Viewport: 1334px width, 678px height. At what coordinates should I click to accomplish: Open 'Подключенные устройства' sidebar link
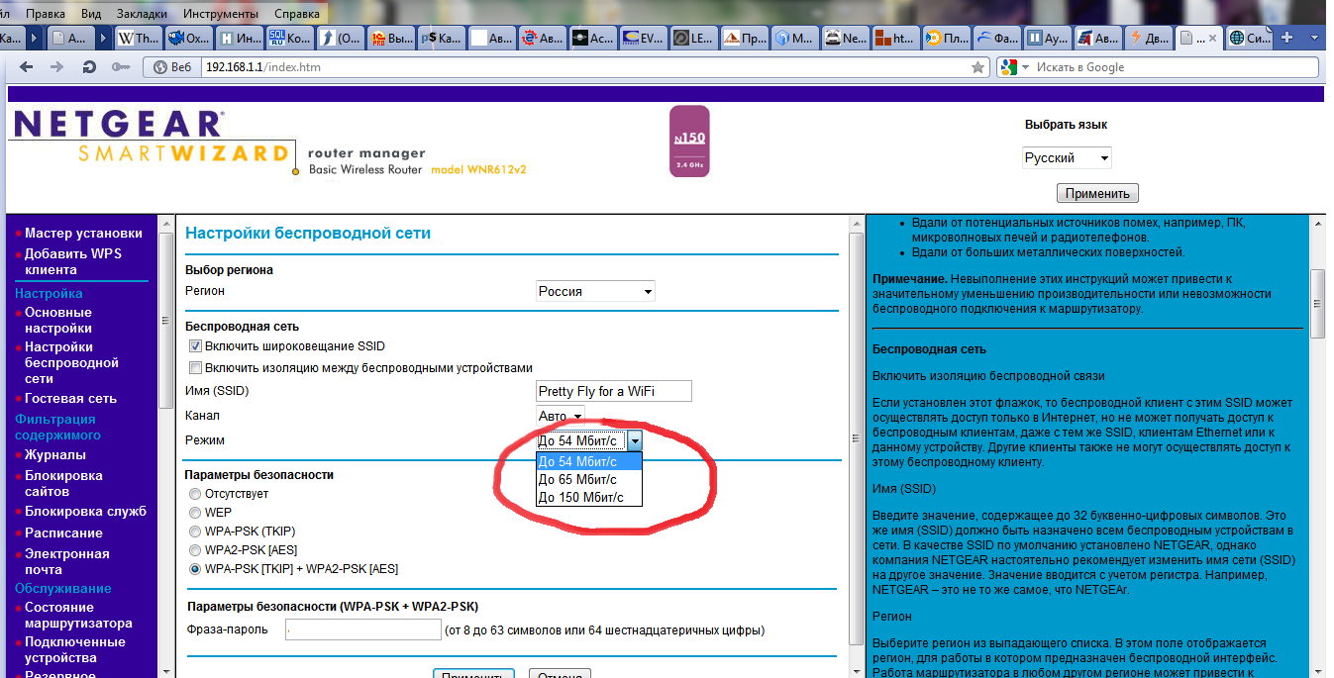75,649
